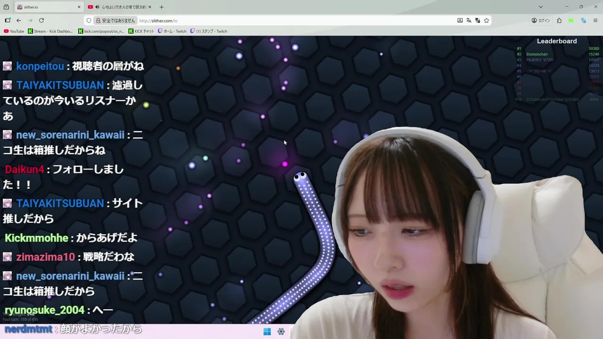The width and height of the screenshot is (603, 339).
Task: Open the browser hamburger application menu
Action: [595, 20]
